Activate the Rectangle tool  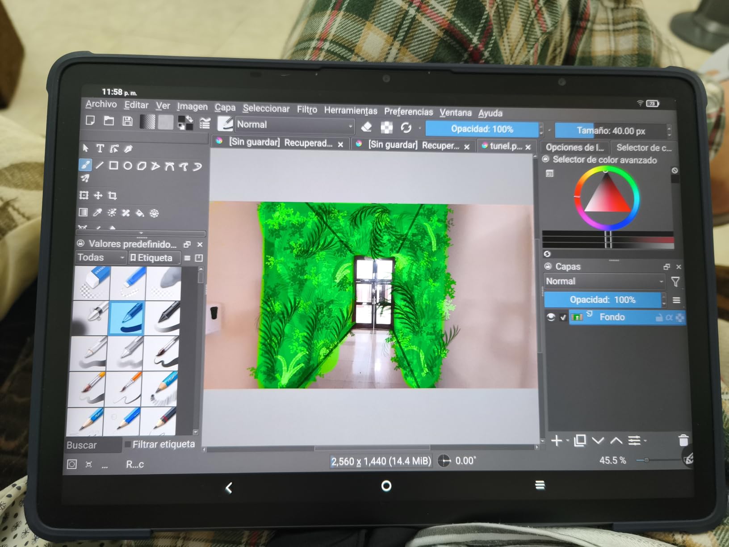113,166
